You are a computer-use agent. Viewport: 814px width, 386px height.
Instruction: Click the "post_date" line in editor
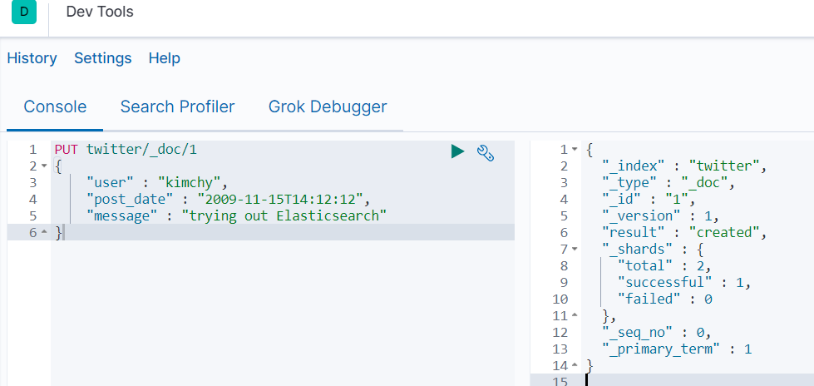pos(229,200)
